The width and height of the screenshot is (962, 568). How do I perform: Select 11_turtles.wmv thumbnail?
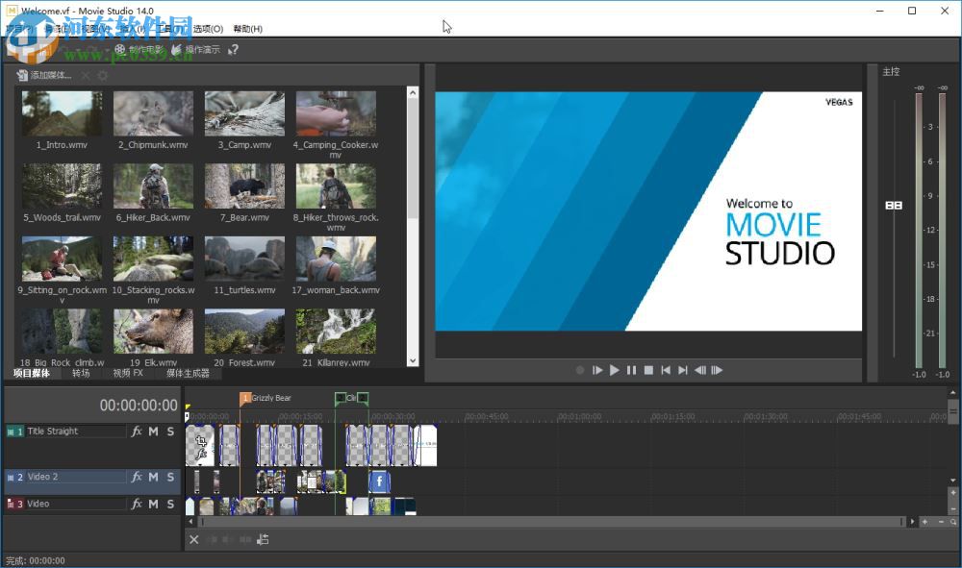coord(244,259)
